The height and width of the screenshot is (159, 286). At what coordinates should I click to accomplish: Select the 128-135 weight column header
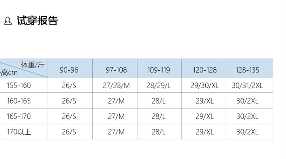(247, 70)
